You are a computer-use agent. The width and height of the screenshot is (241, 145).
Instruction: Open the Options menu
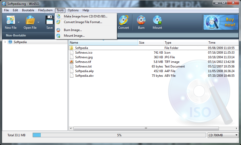point(73,10)
